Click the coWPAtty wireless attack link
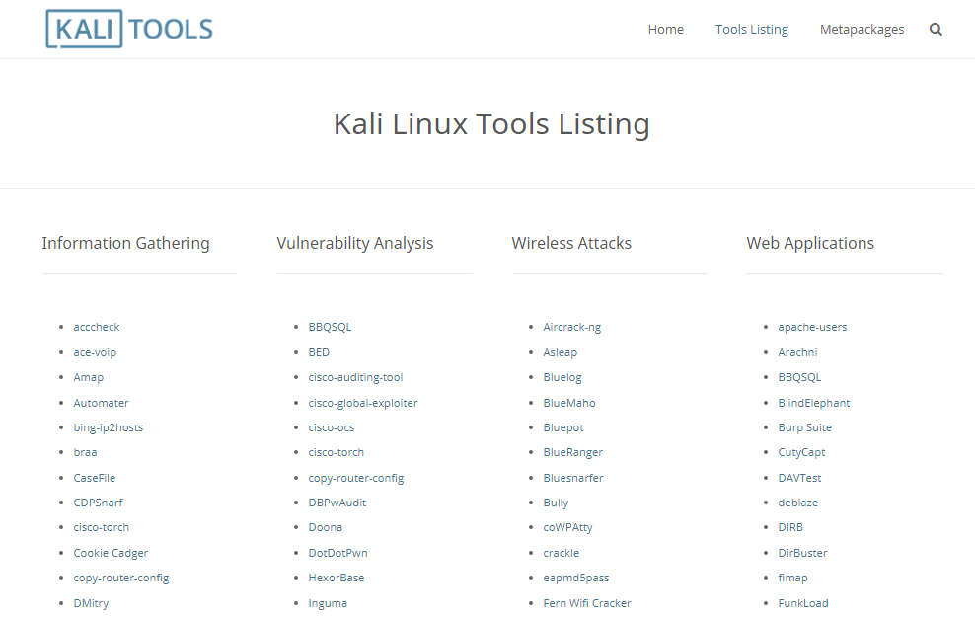This screenshot has height=619, width=975. pos(566,526)
